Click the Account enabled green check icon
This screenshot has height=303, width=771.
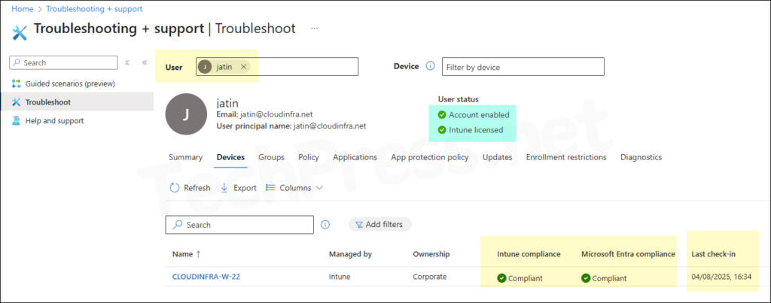point(442,115)
